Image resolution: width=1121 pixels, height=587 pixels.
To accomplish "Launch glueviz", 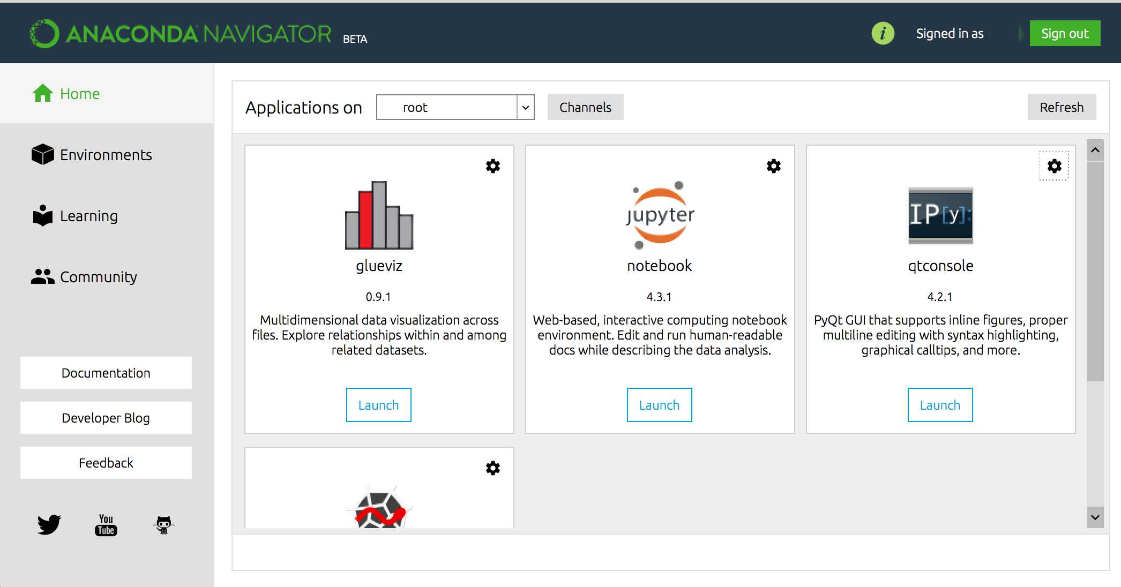I will tap(379, 405).
